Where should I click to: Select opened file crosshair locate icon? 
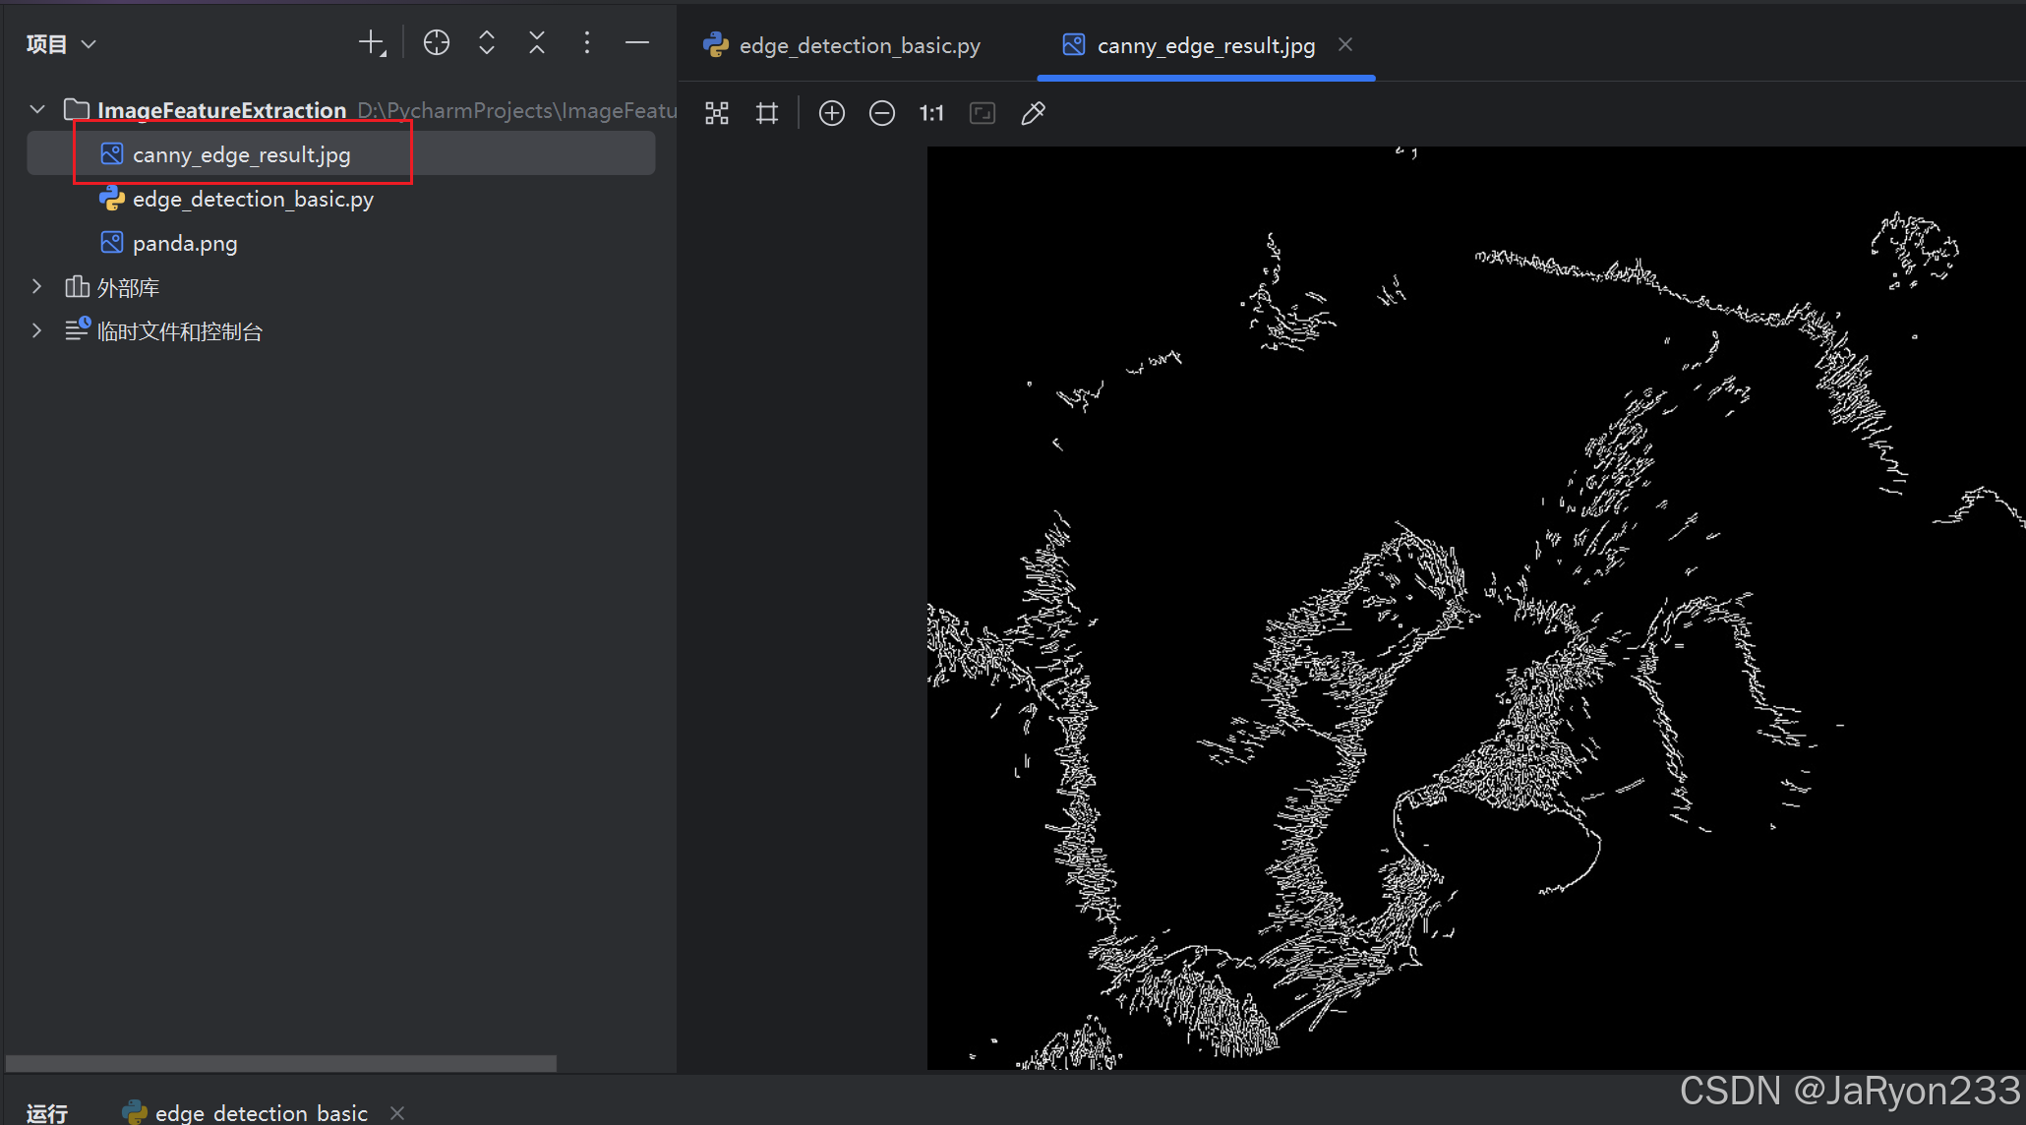pos(436,43)
